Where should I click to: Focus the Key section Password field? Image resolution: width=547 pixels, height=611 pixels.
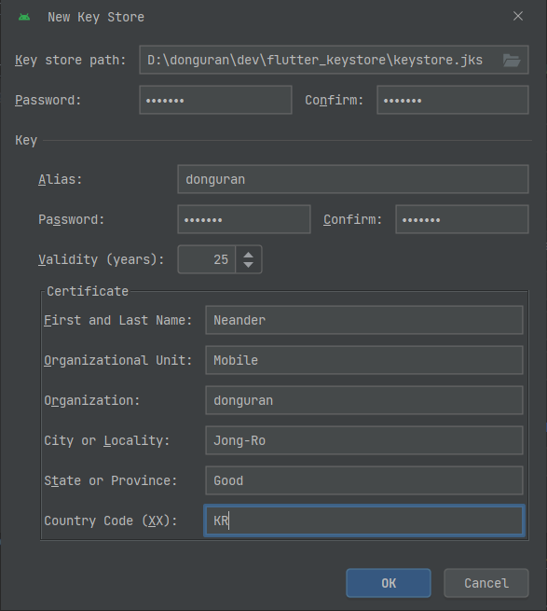click(x=244, y=219)
